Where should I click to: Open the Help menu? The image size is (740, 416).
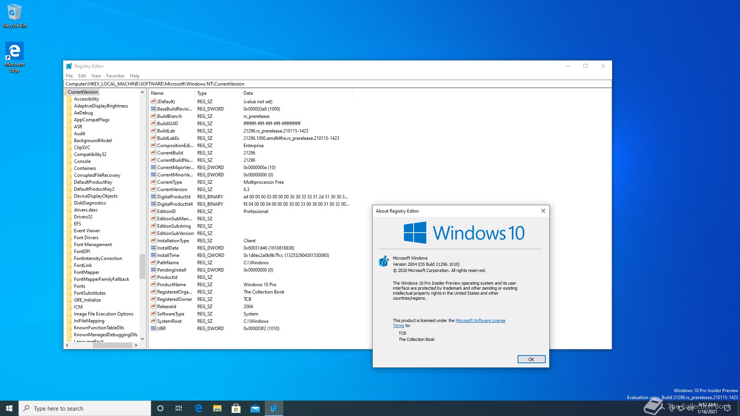point(135,76)
